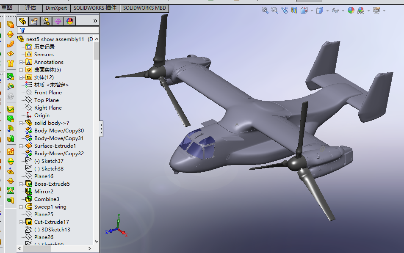Switch to the SOLIDWORKS MBD tab
The height and width of the screenshot is (253, 404).
[144, 8]
